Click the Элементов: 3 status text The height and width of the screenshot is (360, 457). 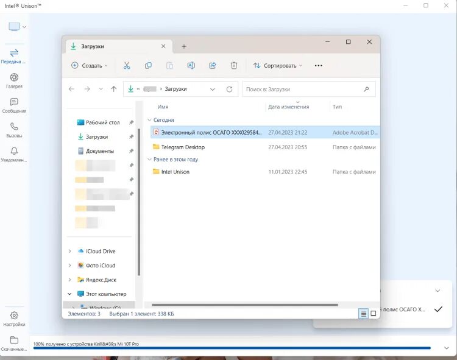(x=84, y=314)
